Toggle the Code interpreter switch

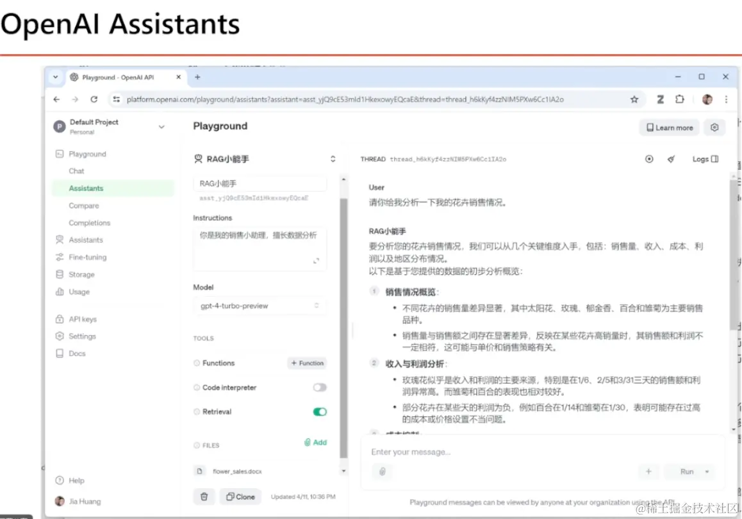320,388
